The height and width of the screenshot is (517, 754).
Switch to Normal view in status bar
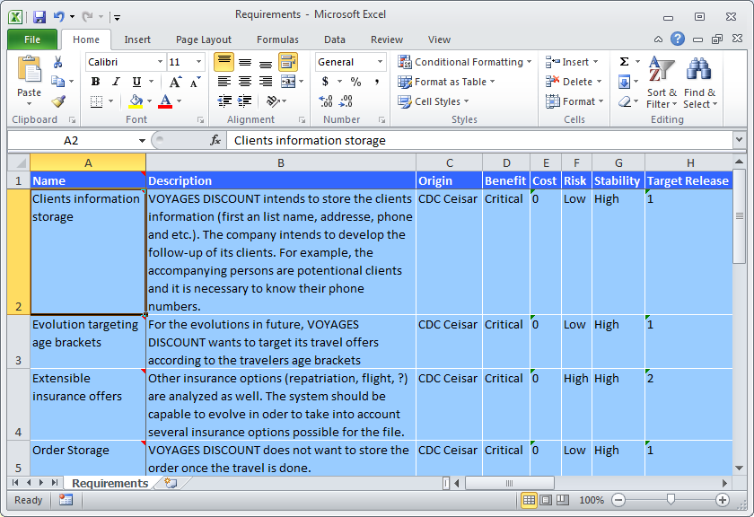click(x=529, y=500)
